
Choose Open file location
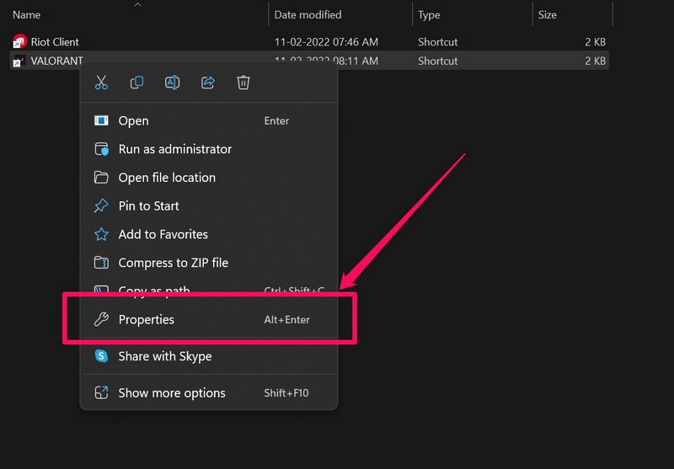tap(167, 178)
